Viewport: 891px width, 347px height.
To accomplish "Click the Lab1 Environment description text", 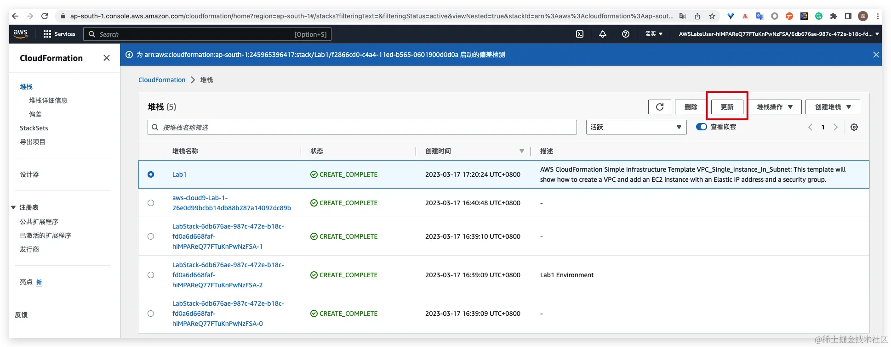I will (x=567, y=275).
